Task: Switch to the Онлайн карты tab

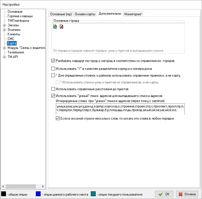Action: pos(85,14)
